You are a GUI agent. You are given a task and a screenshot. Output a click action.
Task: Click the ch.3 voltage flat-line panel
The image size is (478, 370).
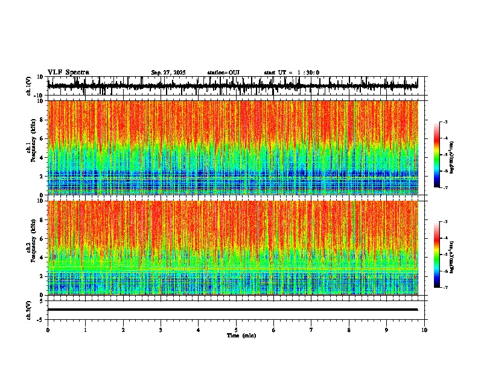(235, 310)
